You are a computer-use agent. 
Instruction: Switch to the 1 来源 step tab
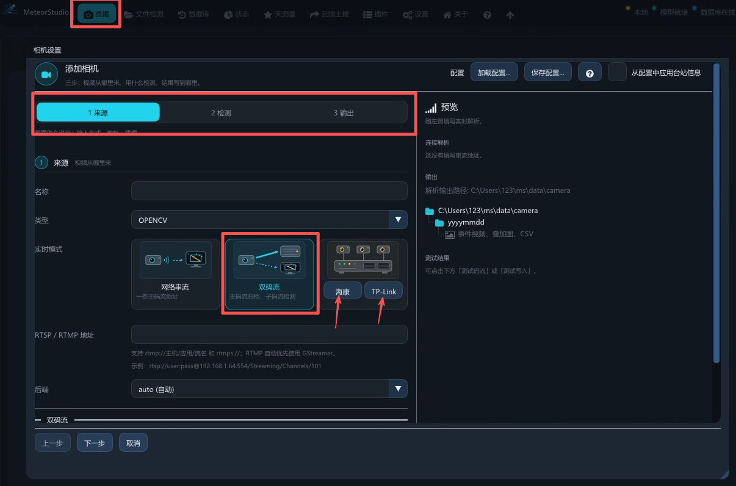point(98,112)
